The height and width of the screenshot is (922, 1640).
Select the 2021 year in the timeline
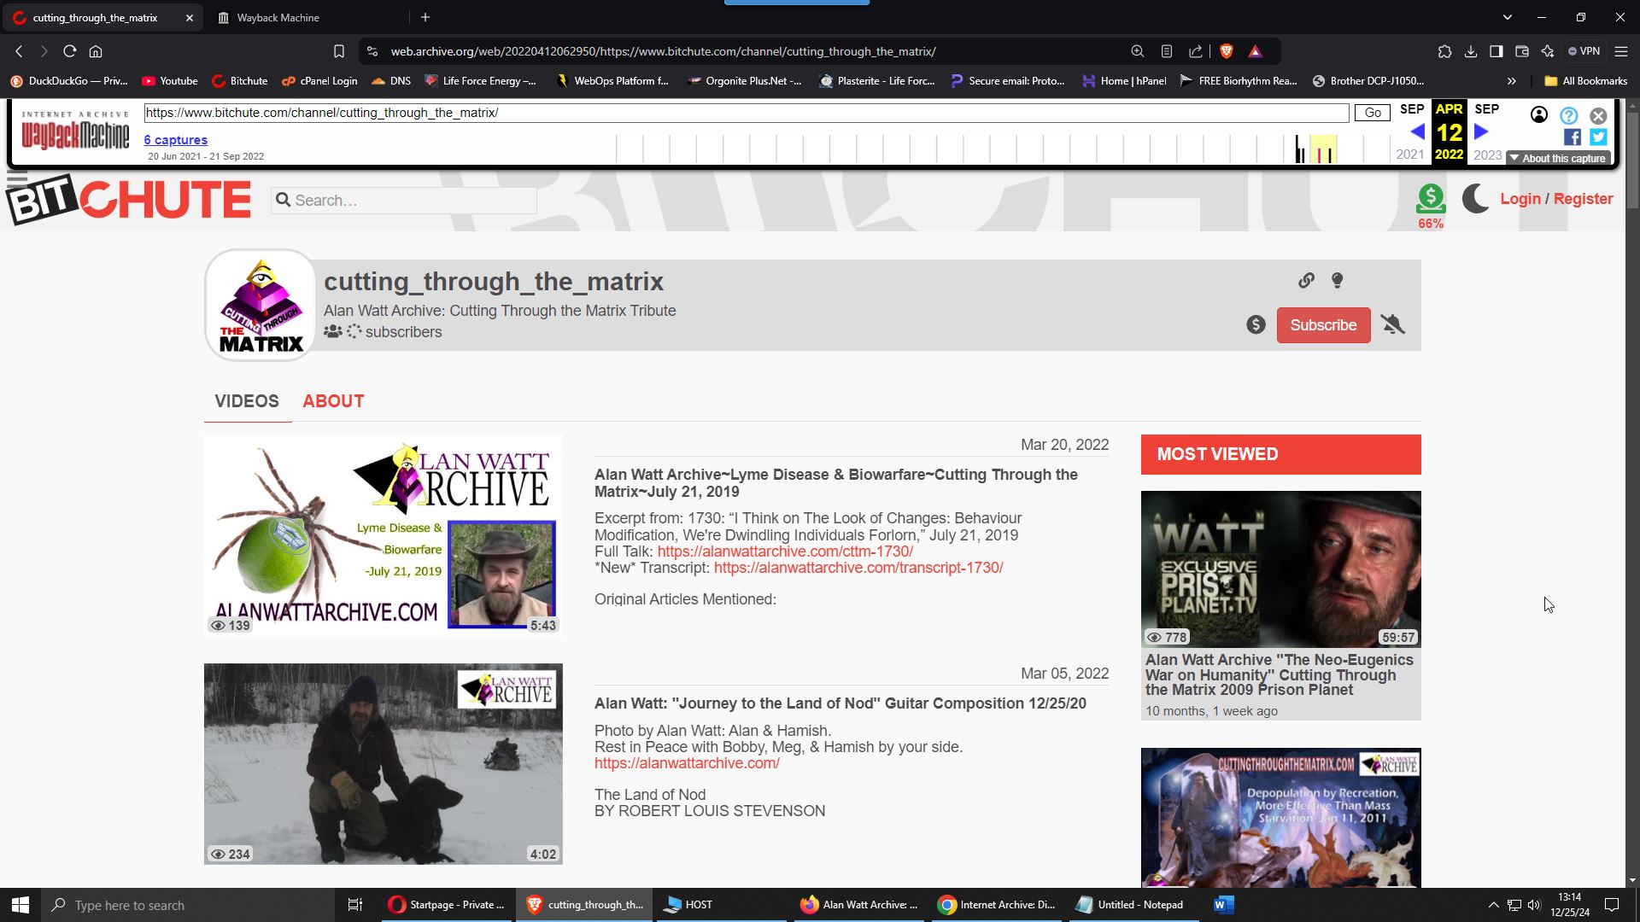click(1410, 155)
